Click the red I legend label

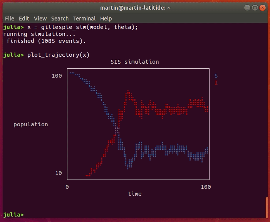[216, 83]
